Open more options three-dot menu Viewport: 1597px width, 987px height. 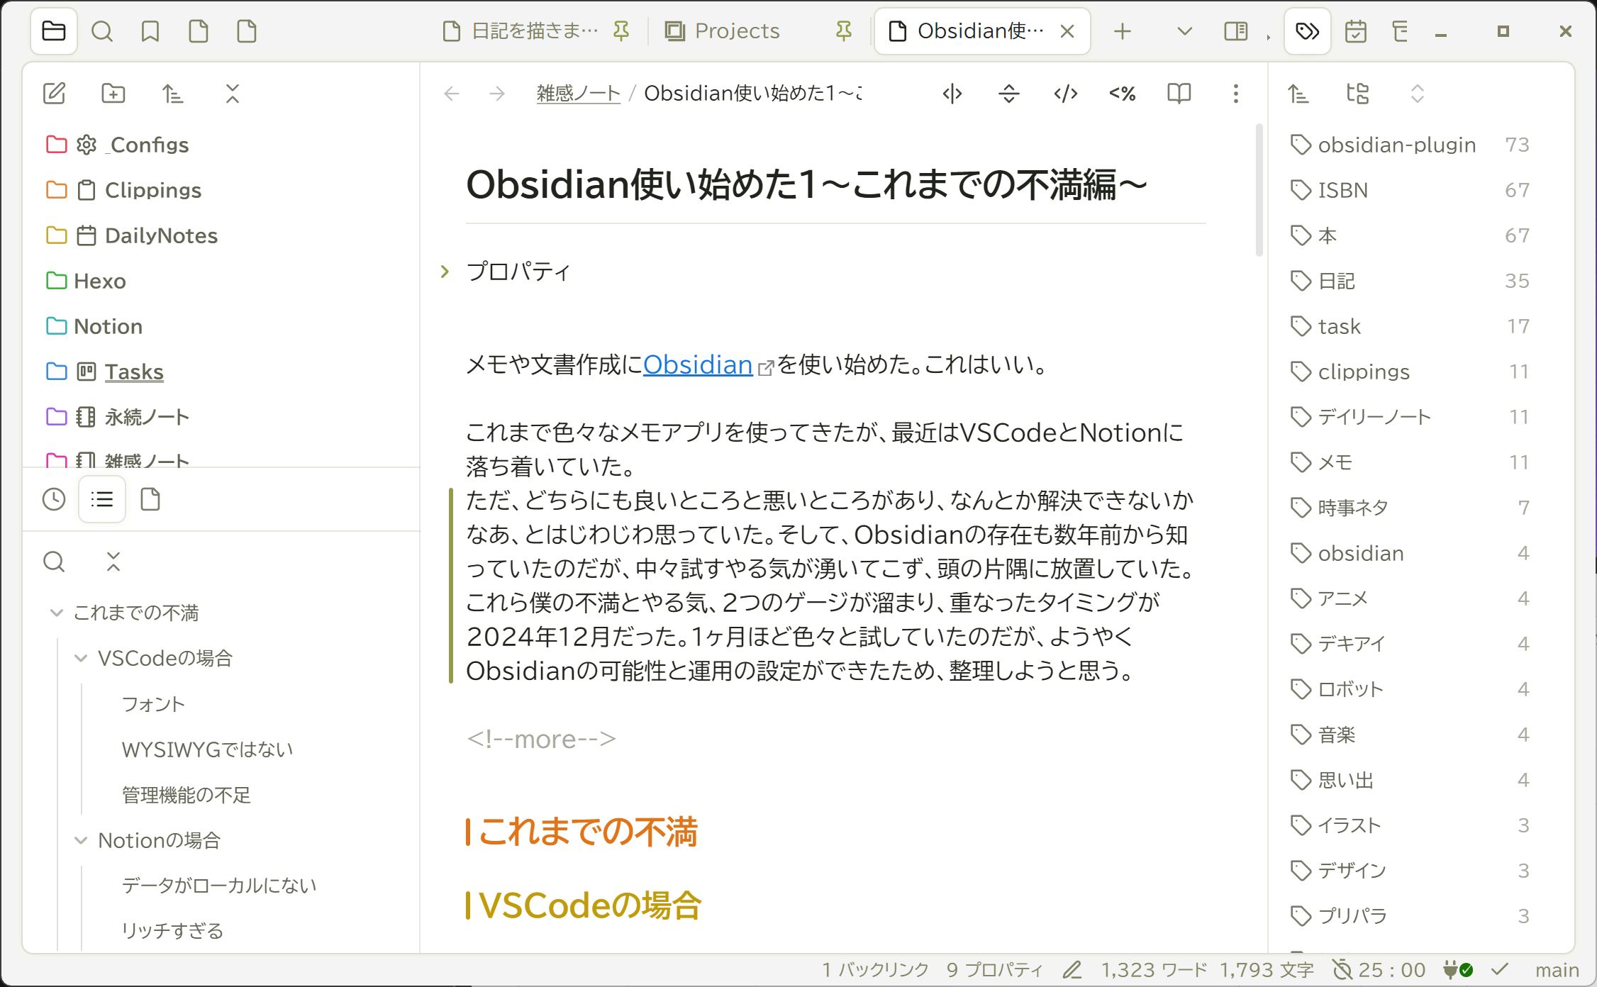[x=1236, y=94]
